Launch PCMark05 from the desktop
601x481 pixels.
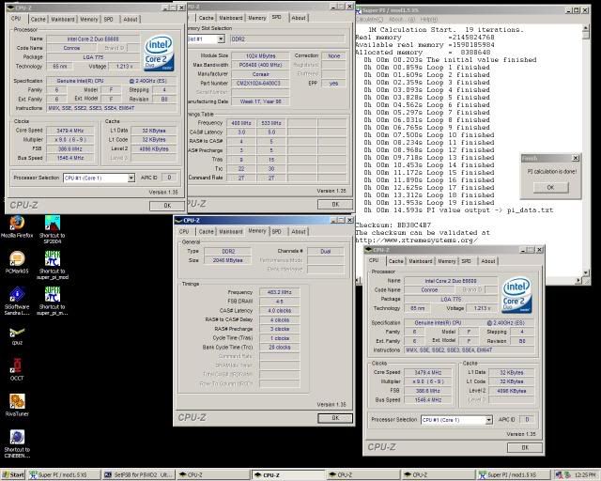pyautogui.click(x=16, y=259)
